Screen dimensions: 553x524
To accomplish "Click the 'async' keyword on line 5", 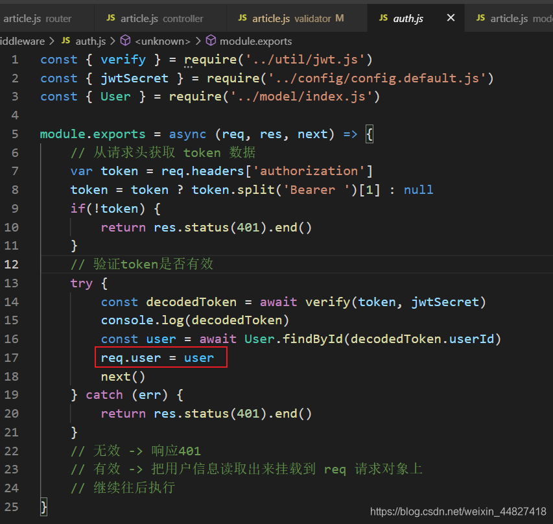I will [187, 134].
